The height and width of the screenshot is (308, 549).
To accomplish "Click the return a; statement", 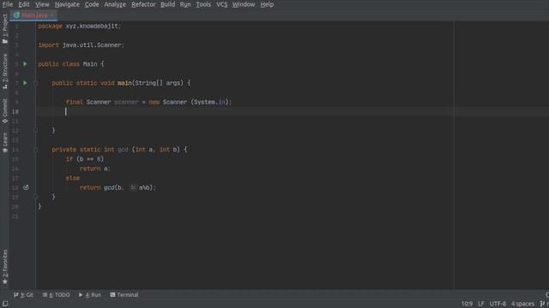I will point(95,169).
